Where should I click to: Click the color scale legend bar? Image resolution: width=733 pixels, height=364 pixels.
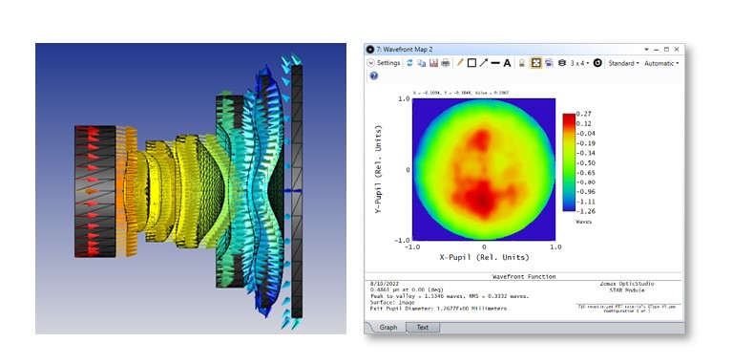(x=569, y=162)
